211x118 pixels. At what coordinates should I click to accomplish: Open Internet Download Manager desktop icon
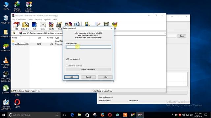[x=17, y=7]
